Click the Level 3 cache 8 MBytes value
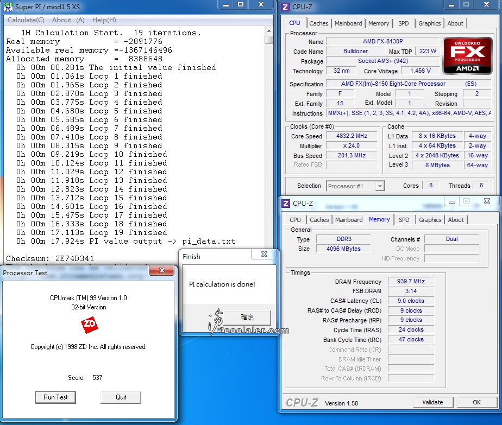This screenshot has height=425, width=502. (x=437, y=165)
